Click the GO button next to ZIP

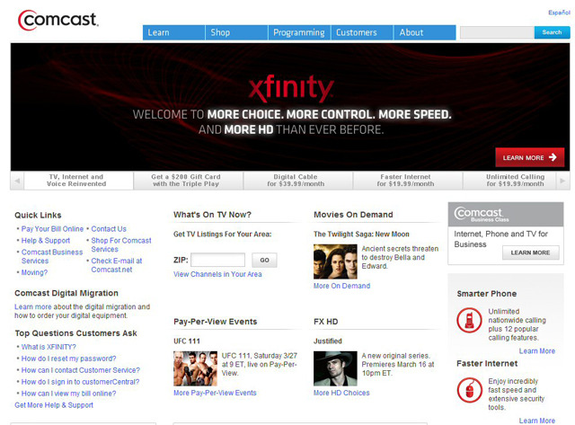point(264,260)
